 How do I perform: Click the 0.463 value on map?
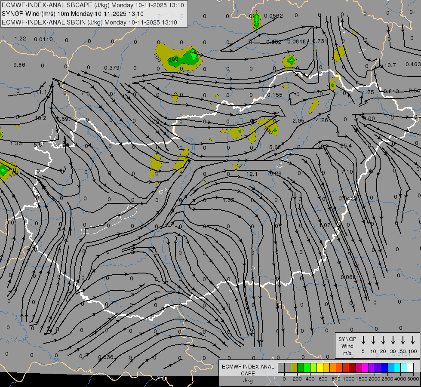(x=413, y=64)
